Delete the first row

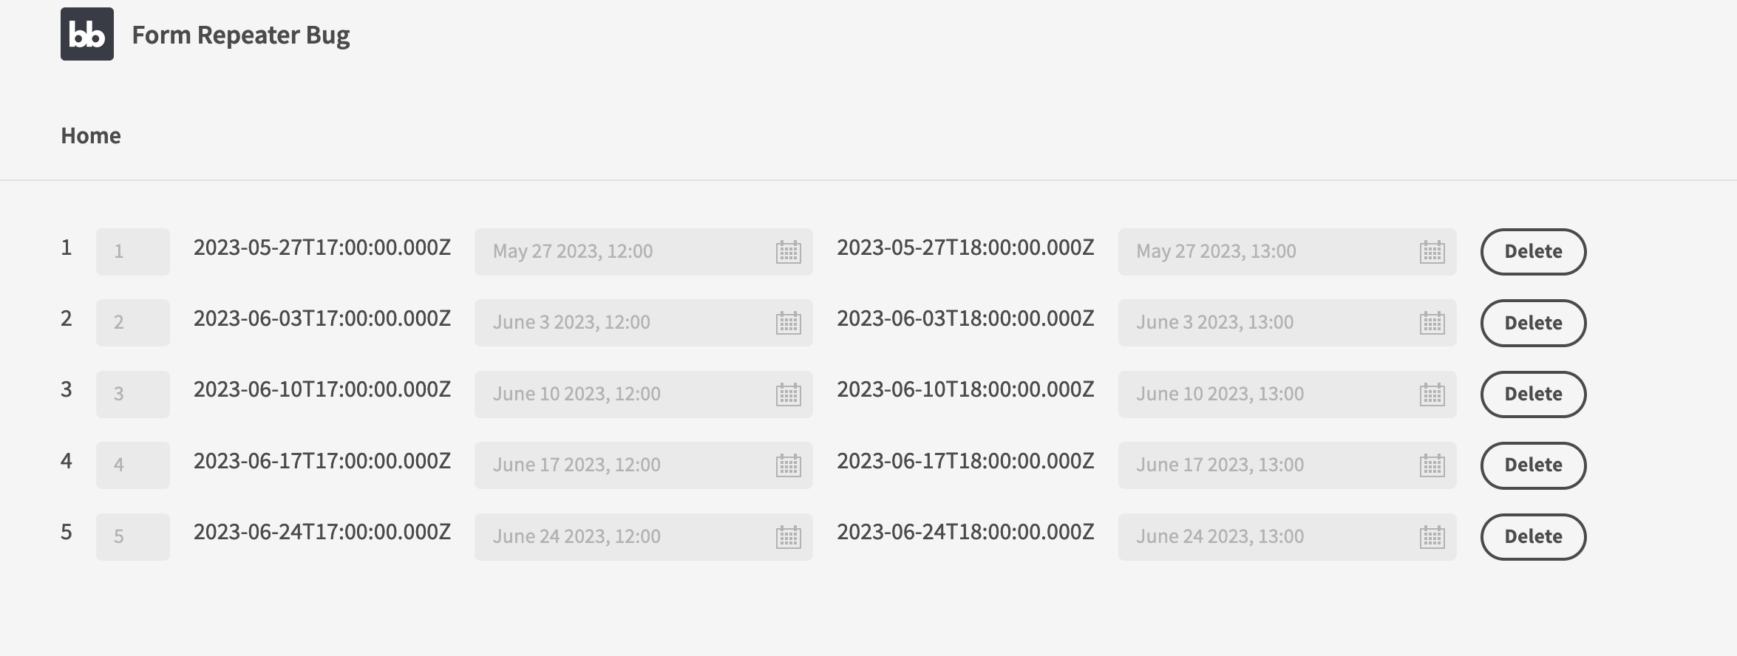point(1532,251)
